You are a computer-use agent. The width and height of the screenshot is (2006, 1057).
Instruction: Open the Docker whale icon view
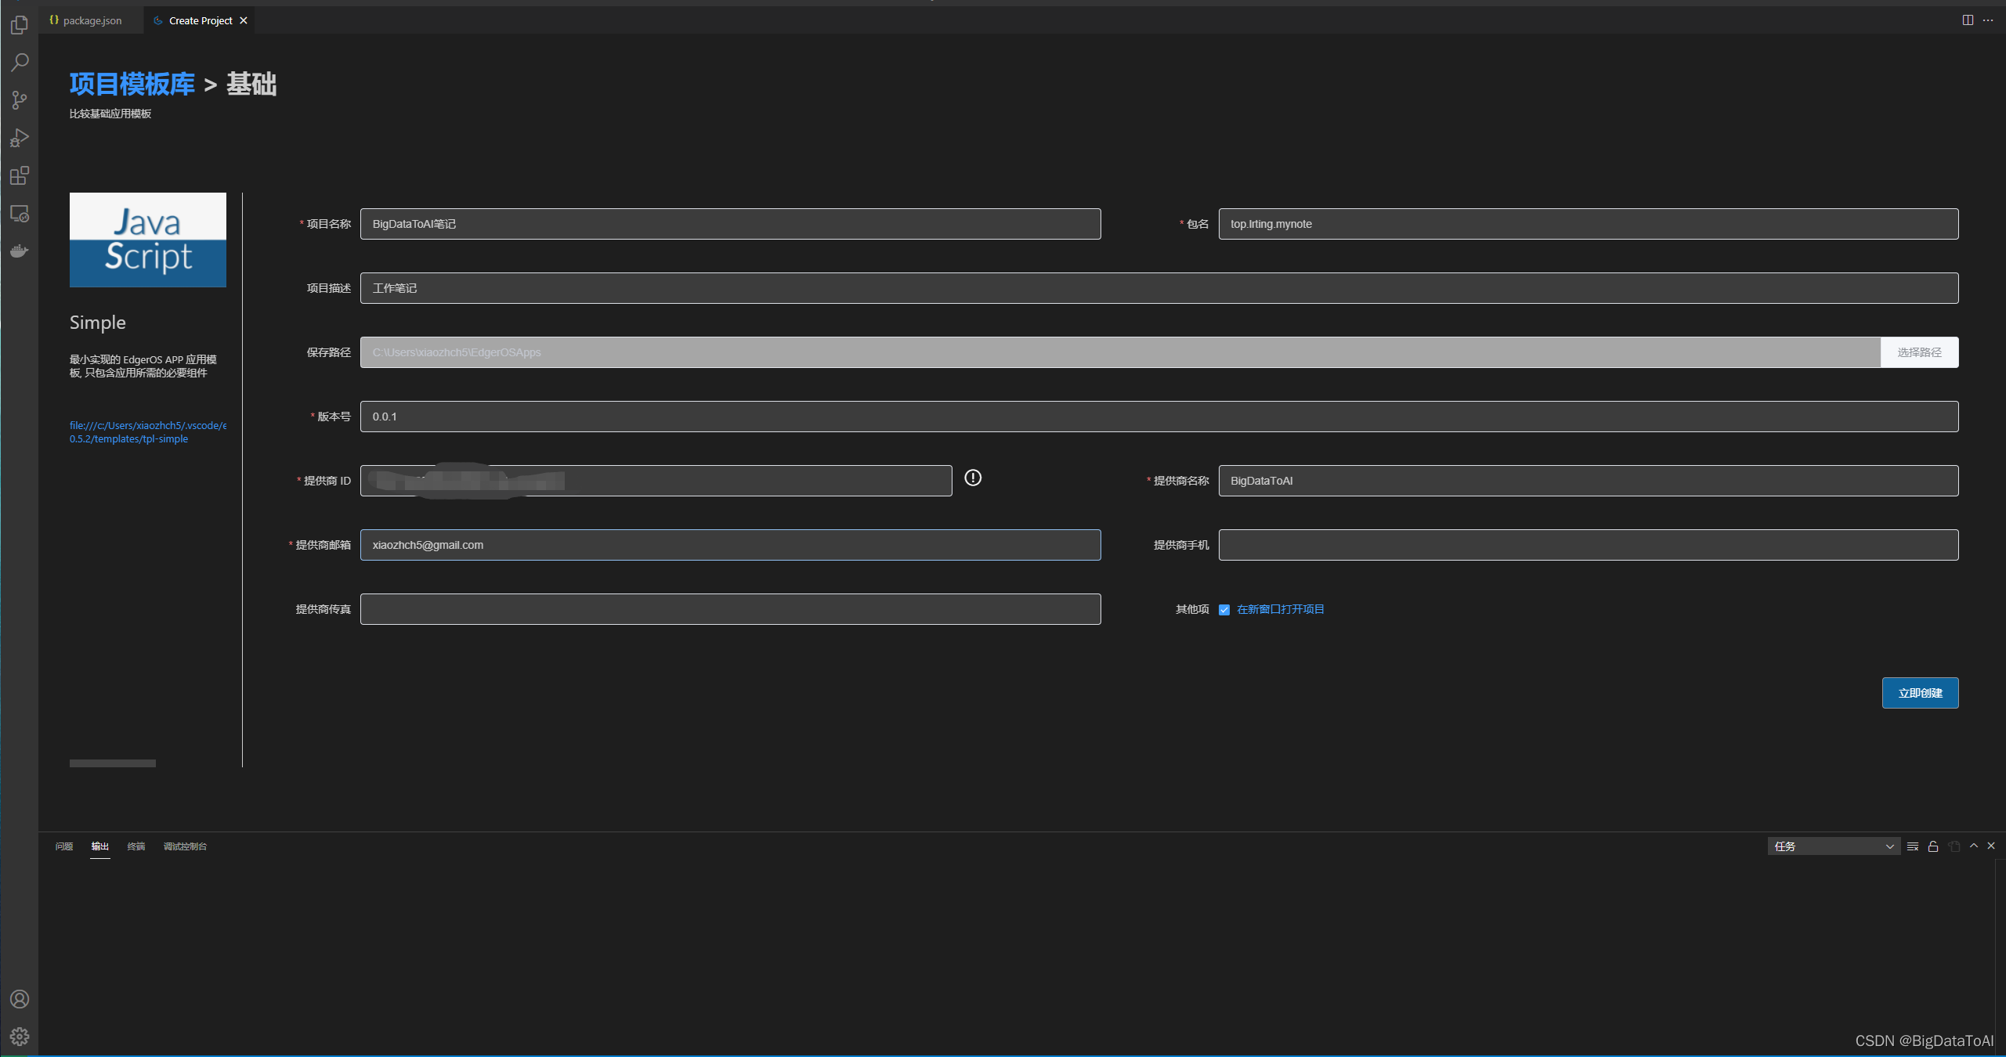(20, 251)
